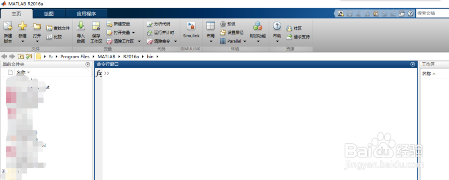Open 社区 (Community) link
The image size is (449, 180).
tap(294, 28)
